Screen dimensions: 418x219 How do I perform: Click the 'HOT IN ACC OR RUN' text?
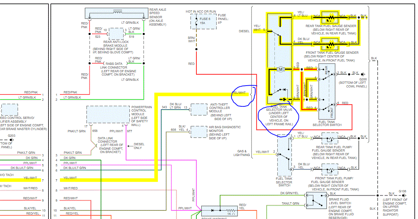pyautogui.click(x=201, y=11)
